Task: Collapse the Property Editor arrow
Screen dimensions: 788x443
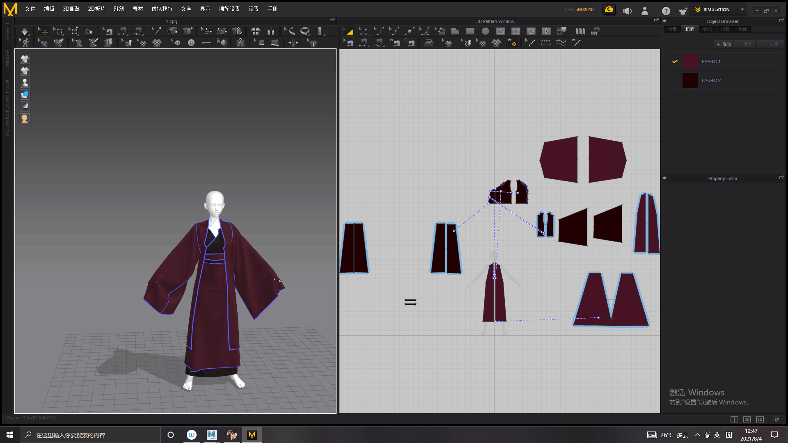Action: pos(665,178)
